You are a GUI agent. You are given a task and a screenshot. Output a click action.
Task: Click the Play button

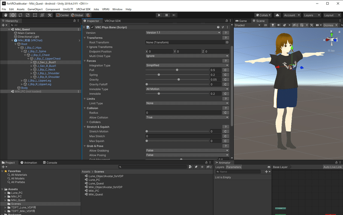pyautogui.click(x=159, y=15)
